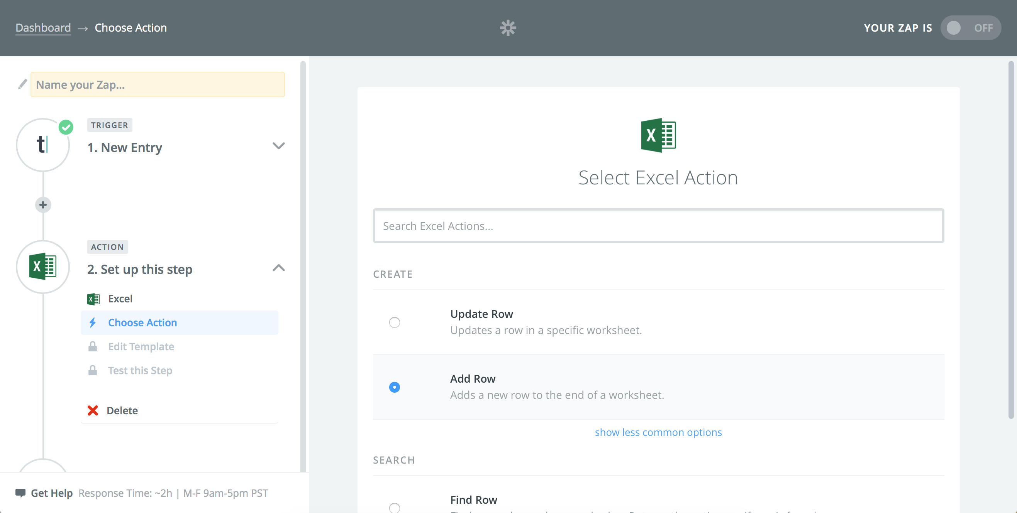Click the Name your Zap input field
The width and height of the screenshot is (1017, 513).
click(157, 84)
